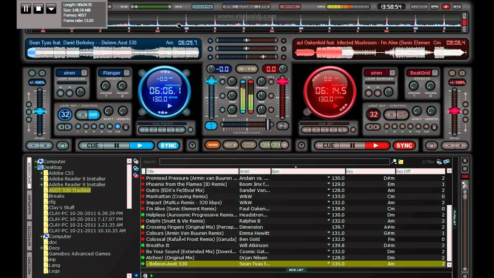Image resolution: width=494 pixels, height=278 pixels.
Task: Click the left deck pitch slider handle
Action: point(39,112)
